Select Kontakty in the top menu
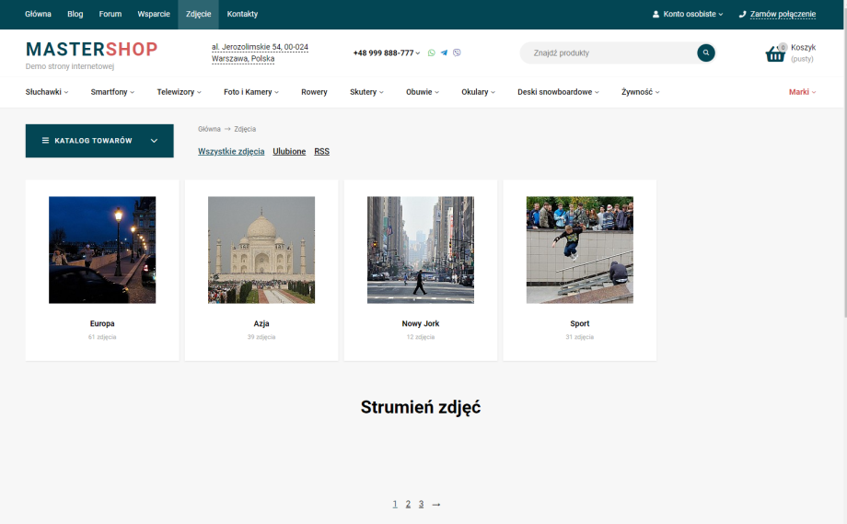This screenshot has height=524, width=847. 242,15
